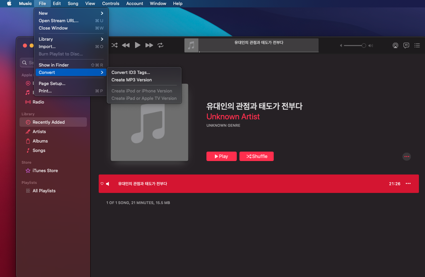Toggle the heart love icon on song row
Screen dimensions: 425x277
pos(102,184)
